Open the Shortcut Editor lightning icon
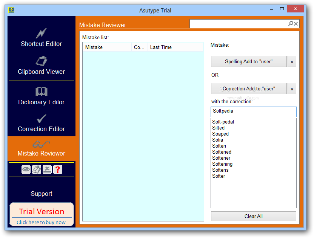 41,33
